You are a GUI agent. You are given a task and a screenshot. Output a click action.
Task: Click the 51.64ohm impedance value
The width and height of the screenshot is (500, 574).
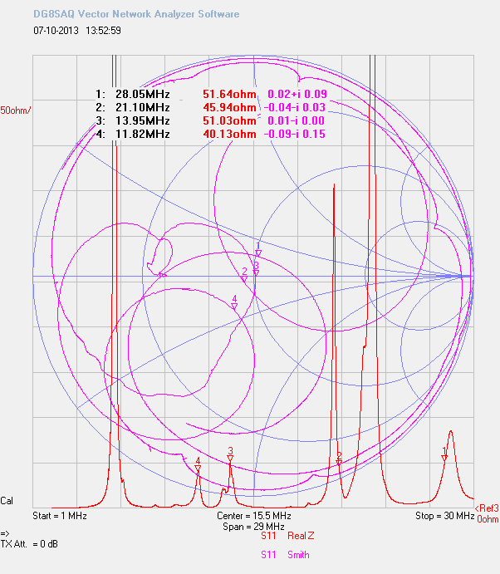point(229,94)
